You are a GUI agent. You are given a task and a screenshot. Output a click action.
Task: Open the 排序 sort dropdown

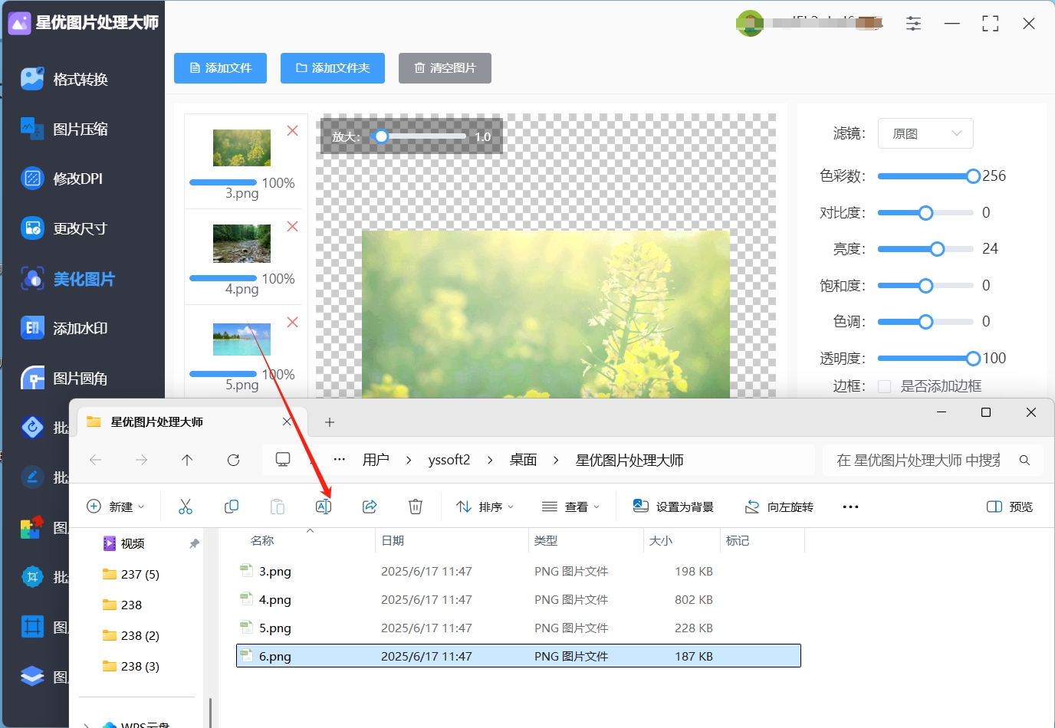[x=485, y=507]
